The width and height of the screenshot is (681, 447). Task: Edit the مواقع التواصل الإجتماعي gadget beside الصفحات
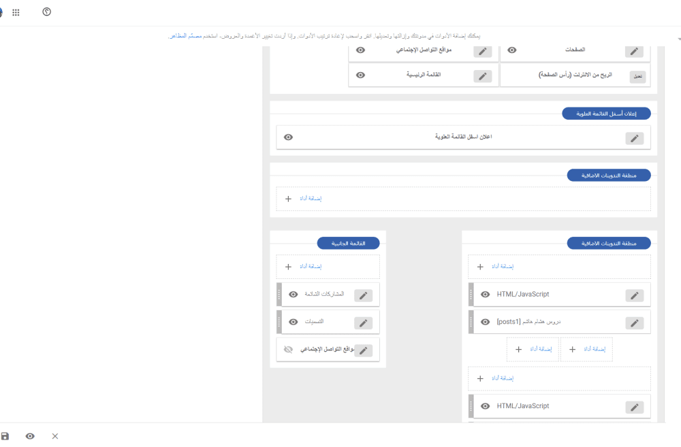click(482, 51)
